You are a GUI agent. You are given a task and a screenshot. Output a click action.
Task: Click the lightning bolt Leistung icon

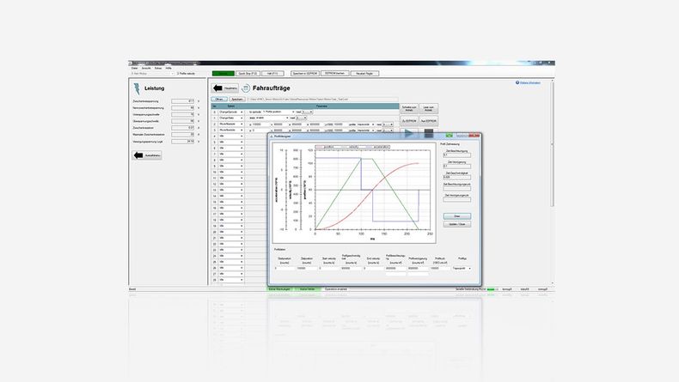click(x=137, y=88)
